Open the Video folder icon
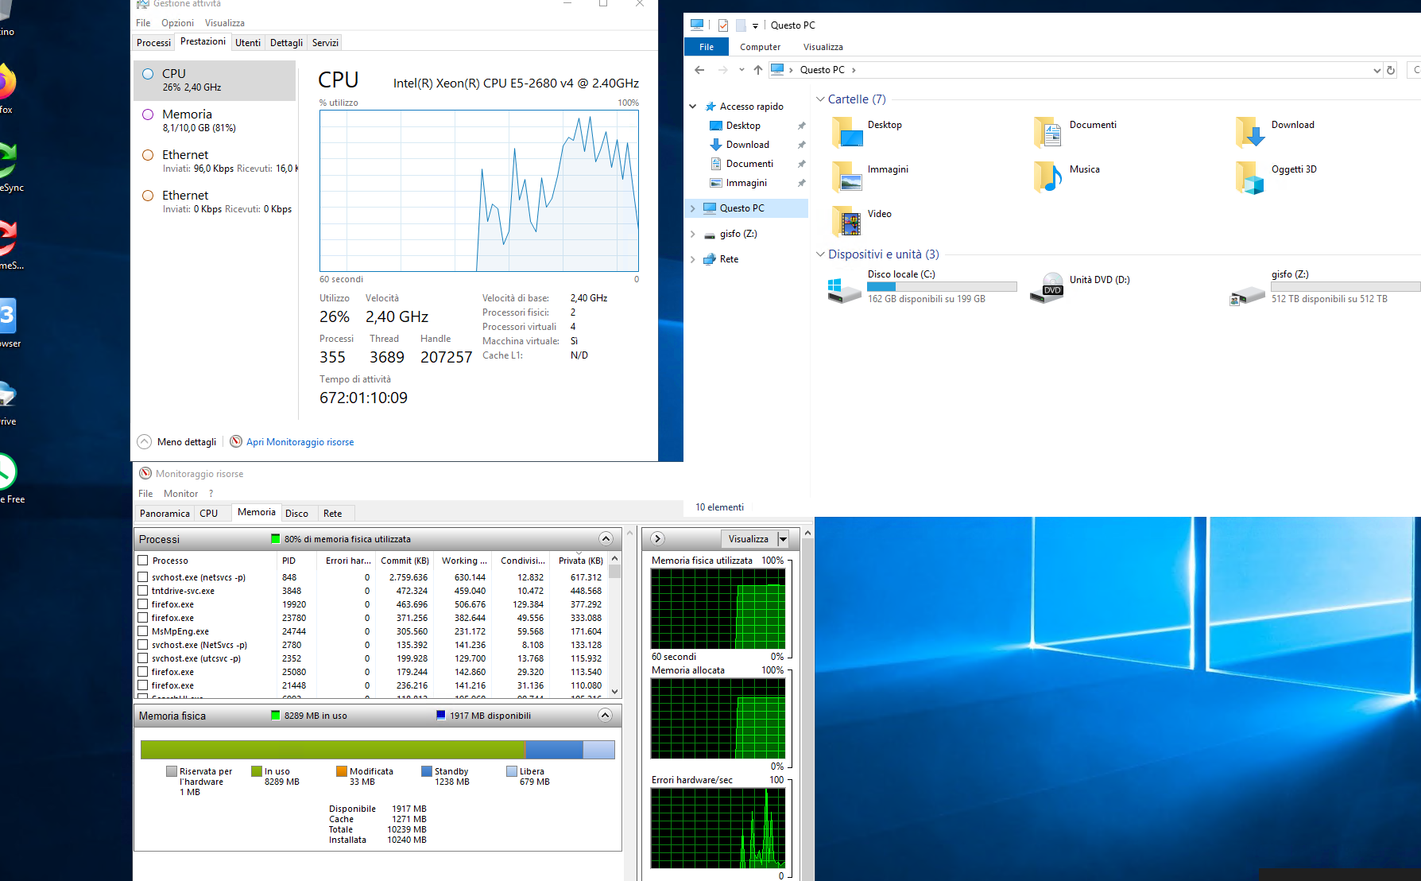This screenshot has height=881, width=1421. pyautogui.click(x=847, y=221)
